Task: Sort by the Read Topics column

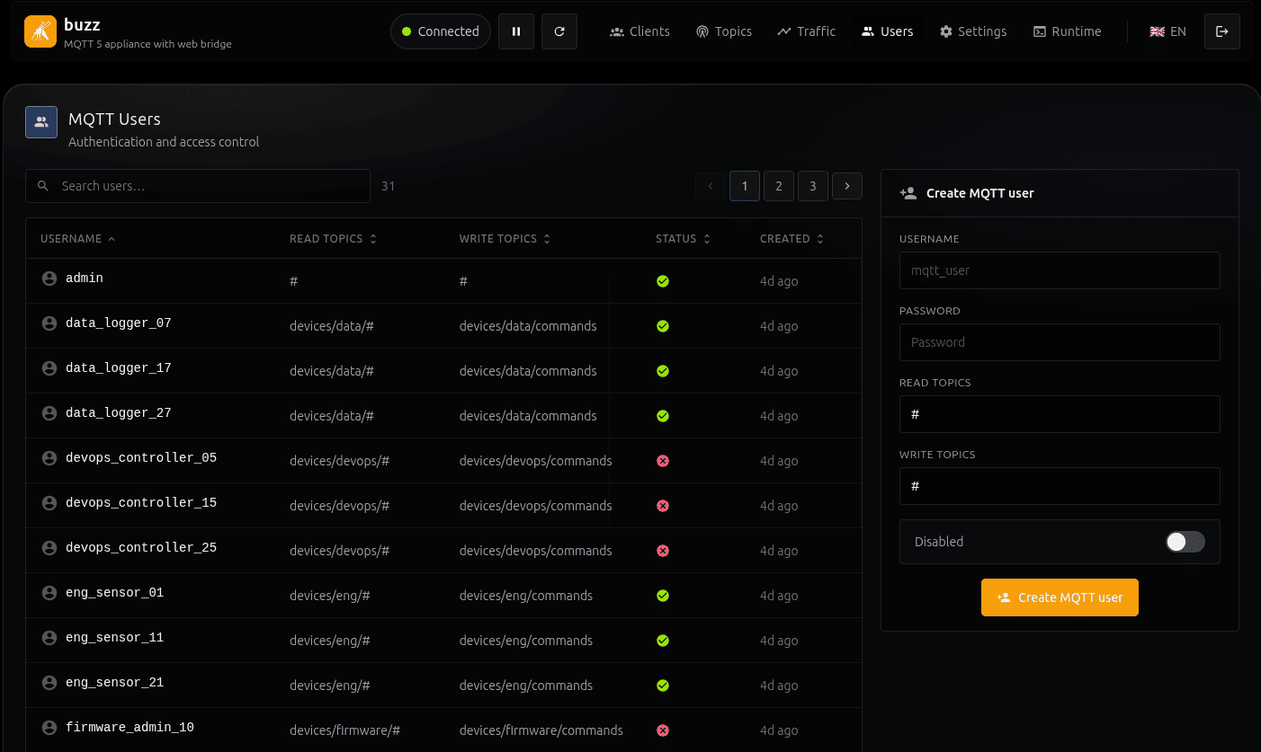Action: (x=333, y=239)
